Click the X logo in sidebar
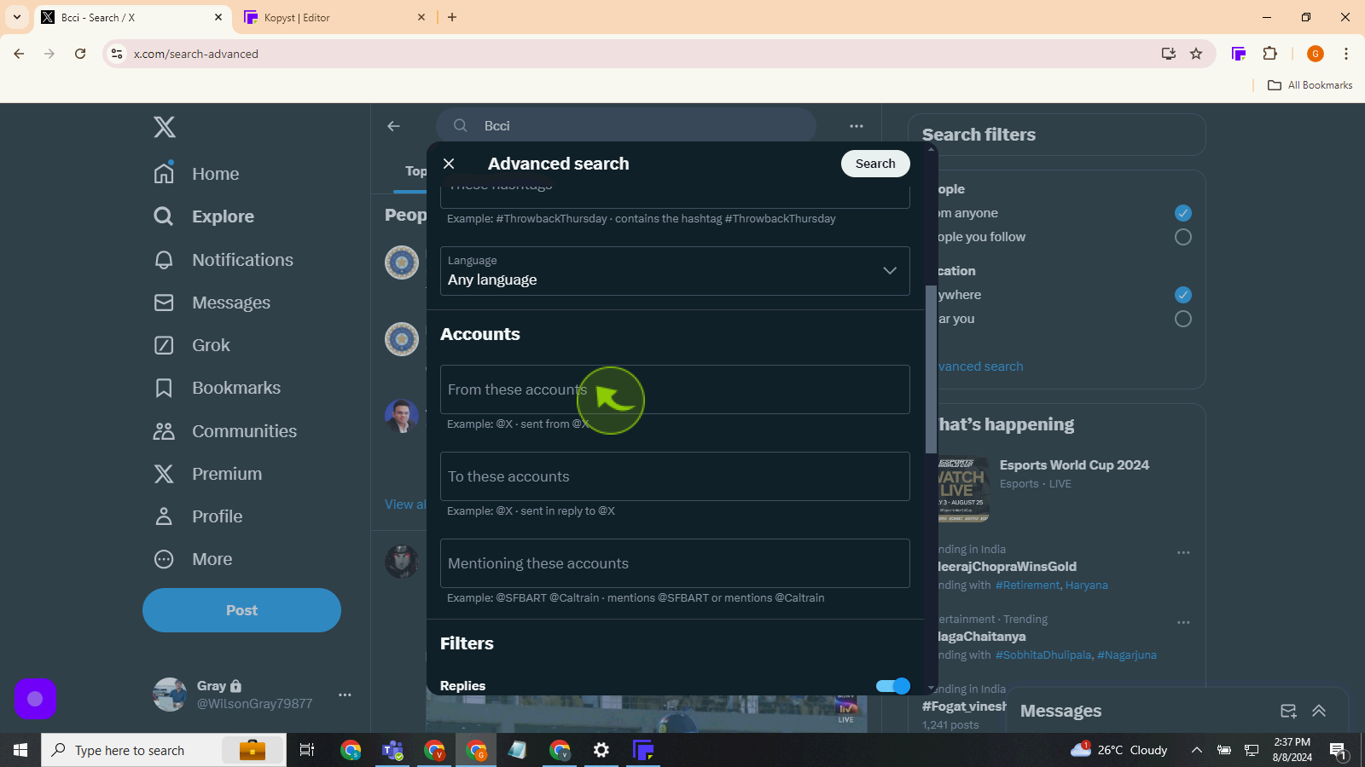This screenshot has width=1365, height=767. tap(165, 127)
